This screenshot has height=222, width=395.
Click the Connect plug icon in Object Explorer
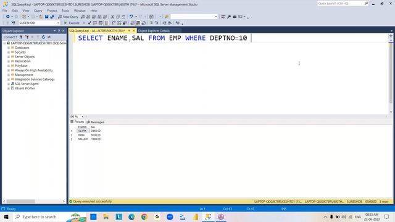pos(21,37)
